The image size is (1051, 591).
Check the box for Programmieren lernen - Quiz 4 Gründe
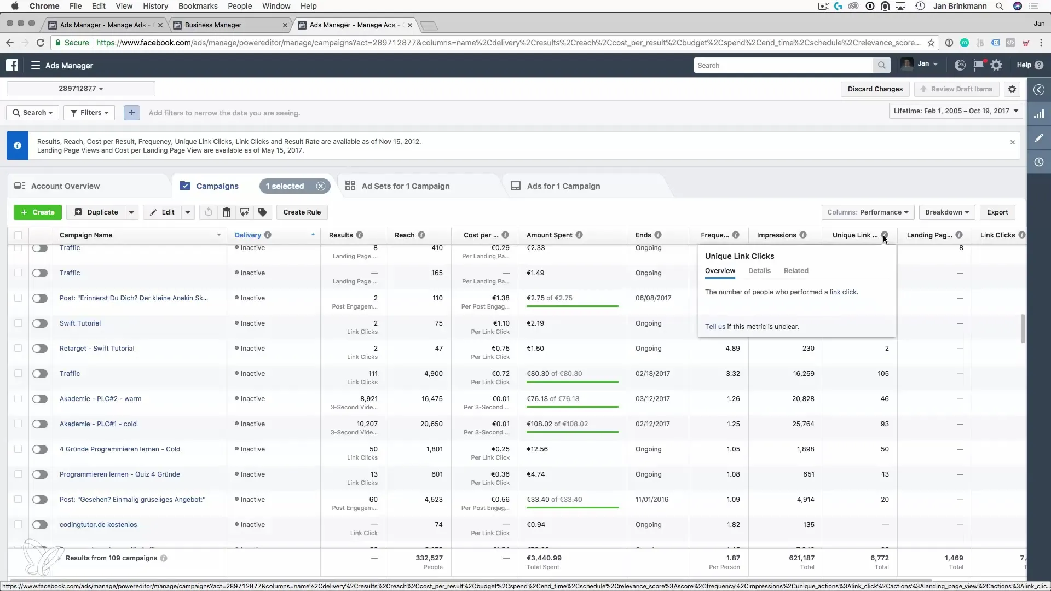coord(18,474)
